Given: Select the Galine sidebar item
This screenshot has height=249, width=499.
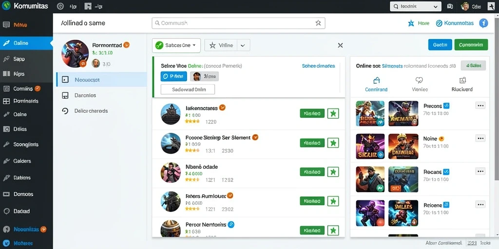Looking at the screenshot, I should (26, 43).
